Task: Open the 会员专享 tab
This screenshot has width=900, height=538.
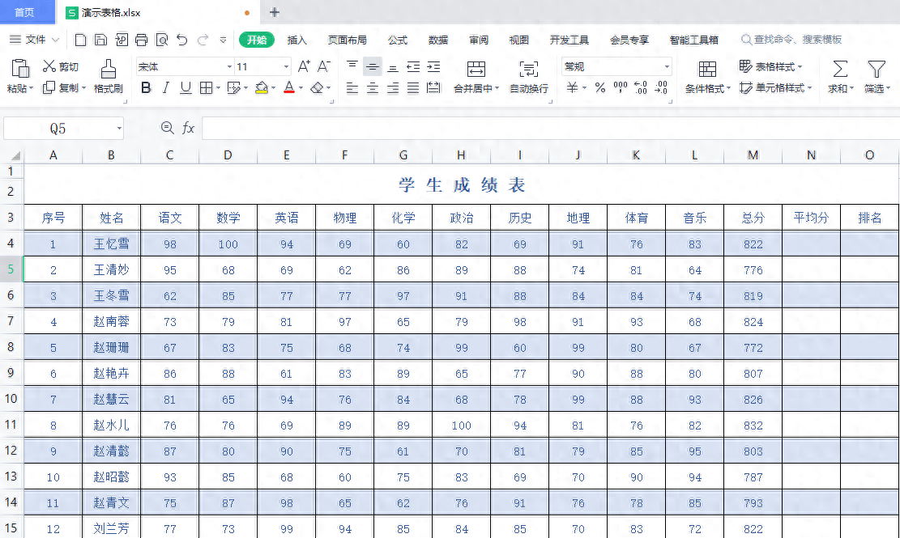Action: pos(629,40)
